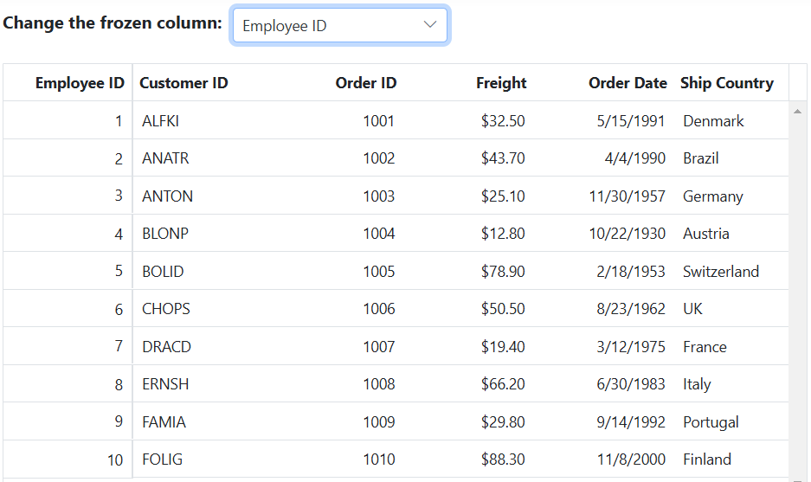Select ship country Brazil

pyautogui.click(x=701, y=158)
